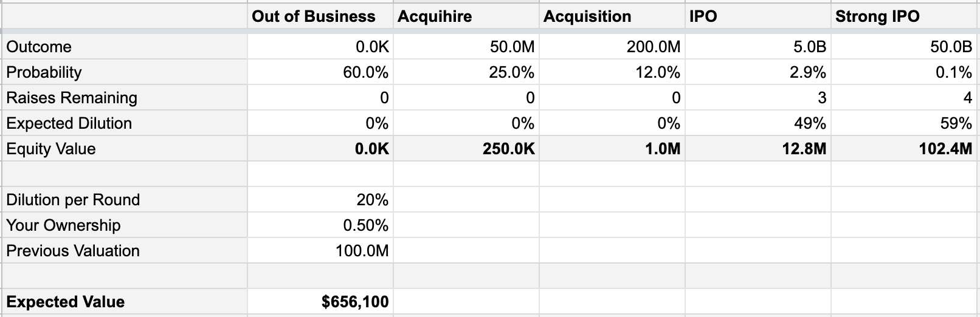Select the Acquisition outcome cell 200.0M
This screenshot has height=317, width=980.
612,46
